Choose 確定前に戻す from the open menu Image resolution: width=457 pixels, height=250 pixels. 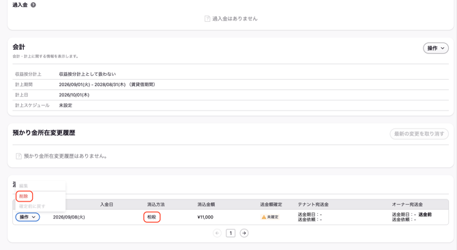pos(32,206)
